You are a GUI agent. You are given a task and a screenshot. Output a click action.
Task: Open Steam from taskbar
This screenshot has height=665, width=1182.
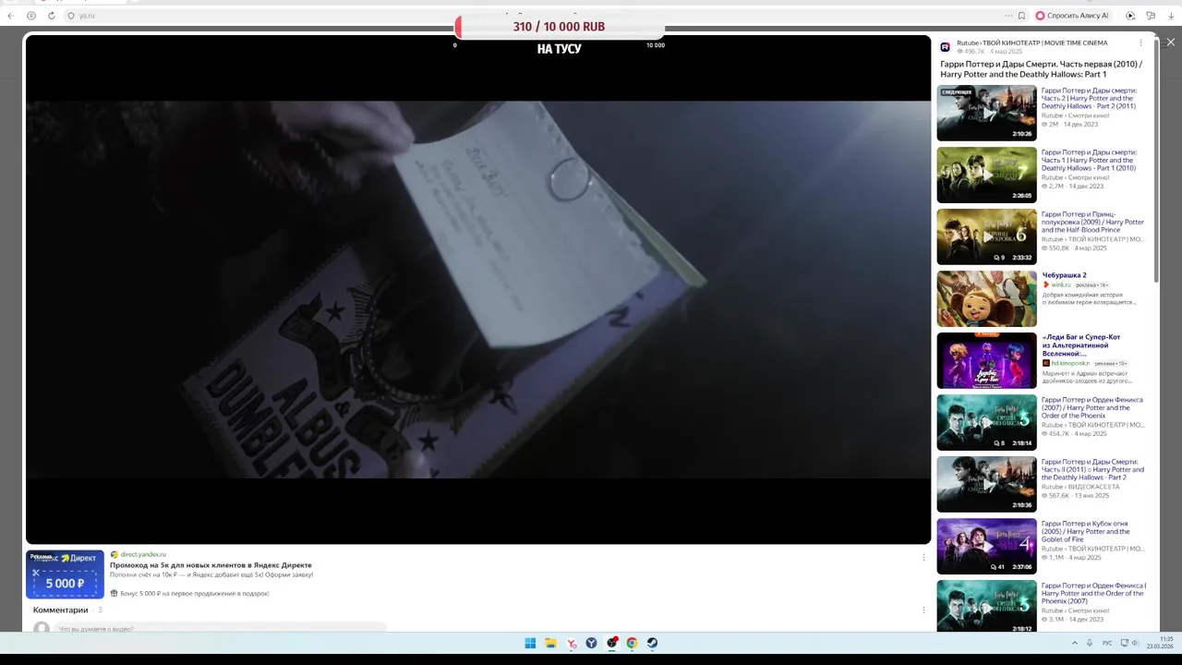[652, 643]
